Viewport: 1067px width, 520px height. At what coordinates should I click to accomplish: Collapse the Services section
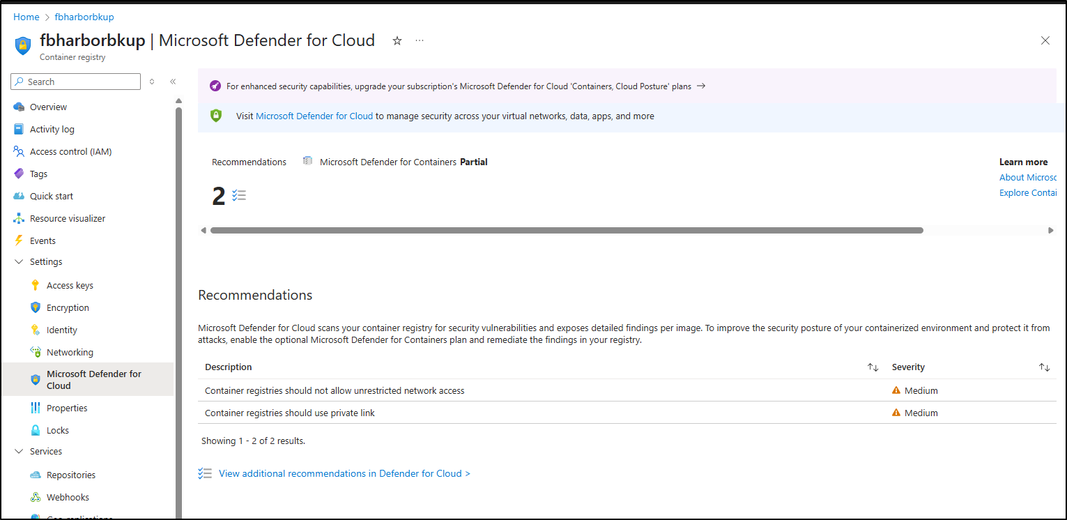[19, 452]
